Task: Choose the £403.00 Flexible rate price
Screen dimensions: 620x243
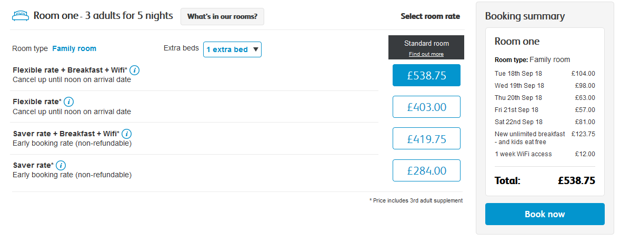Action: [x=426, y=107]
